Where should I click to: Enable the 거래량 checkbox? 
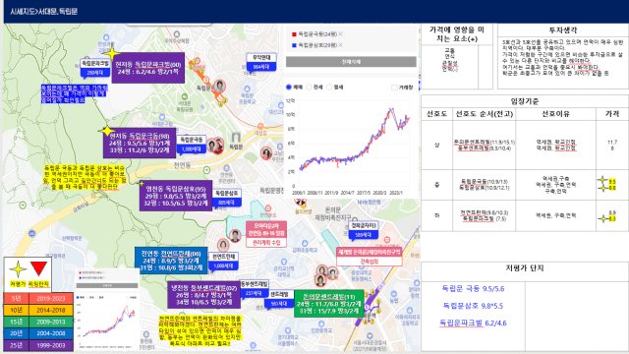pos(394,88)
